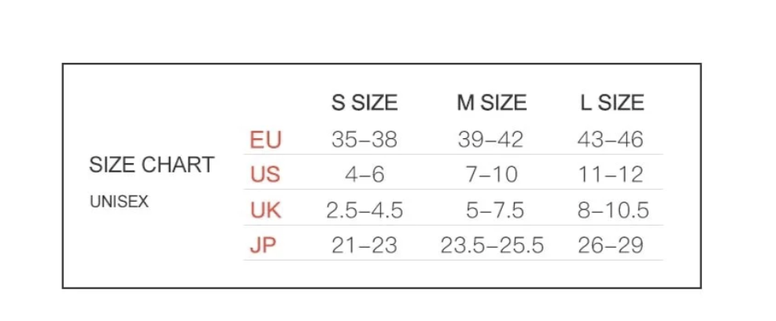Click the US 7–10 size value
Screen dimensions: 776x321
coord(492,174)
